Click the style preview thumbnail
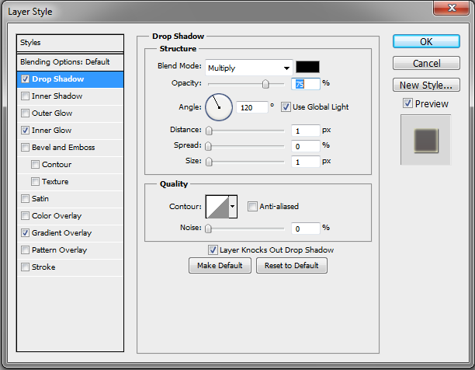The image size is (475, 370). coord(426,140)
